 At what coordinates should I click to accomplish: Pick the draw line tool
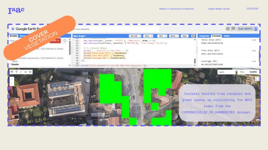pyautogui.click(x=21, y=72)
